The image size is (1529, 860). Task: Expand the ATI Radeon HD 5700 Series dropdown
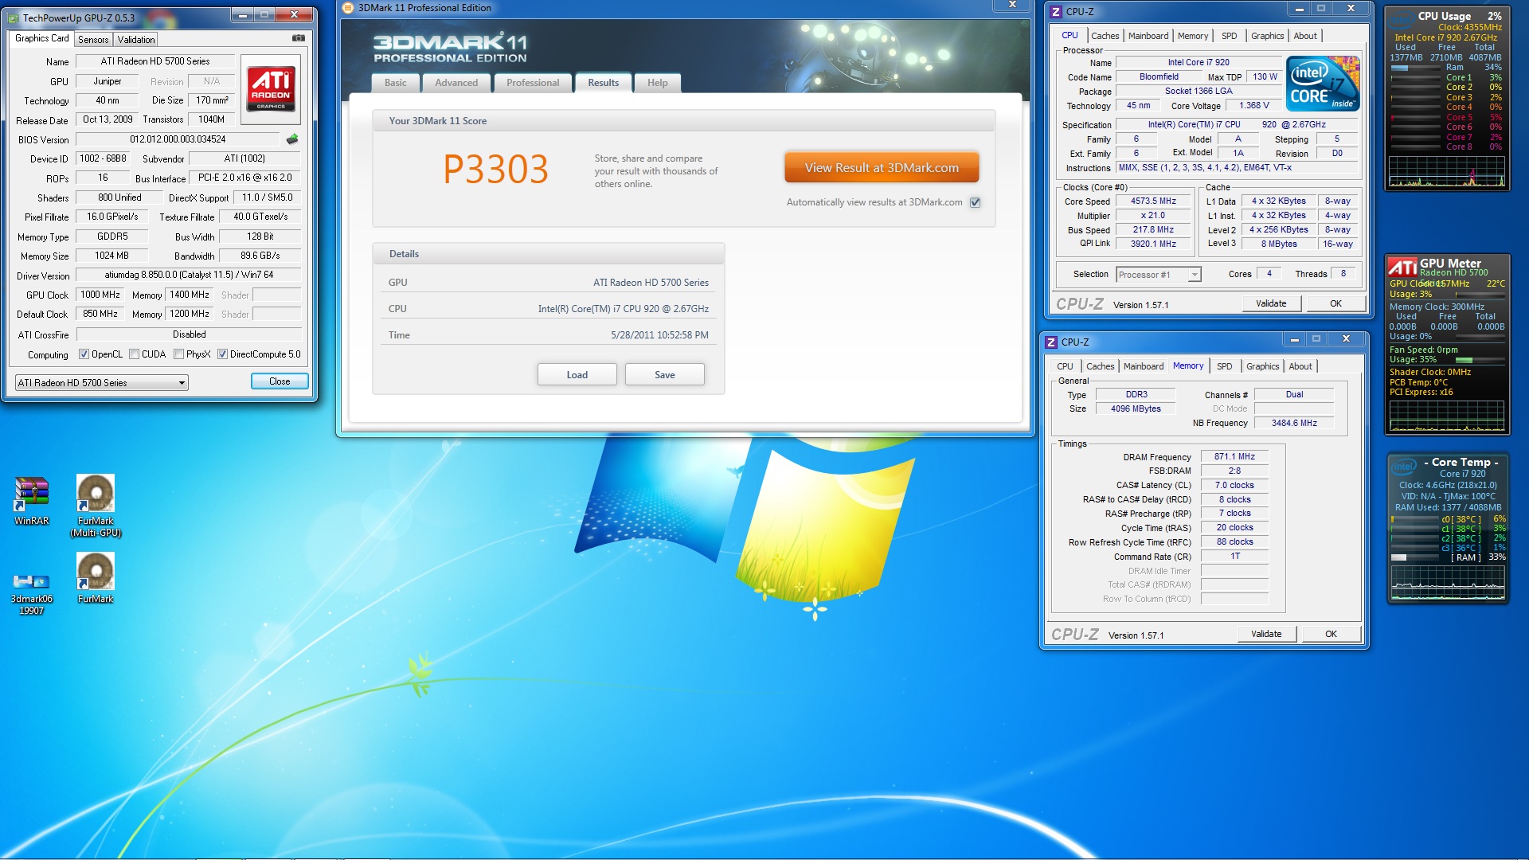(182, 383)
